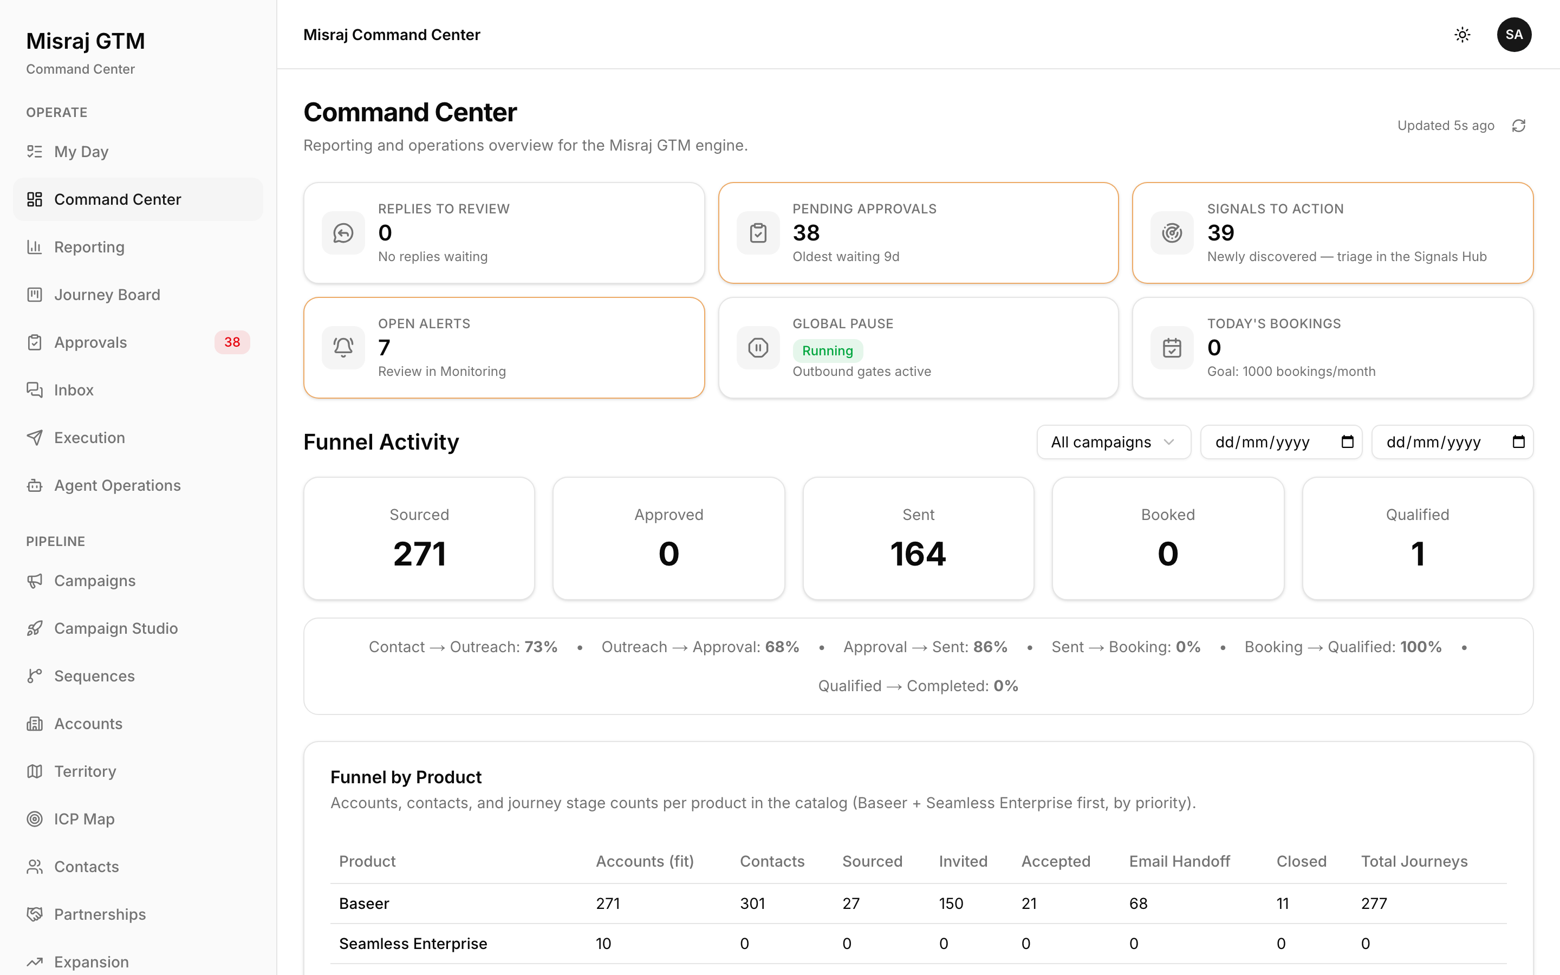
Task: Click the Accounts building icon
Action: click(x=35, y=724)
